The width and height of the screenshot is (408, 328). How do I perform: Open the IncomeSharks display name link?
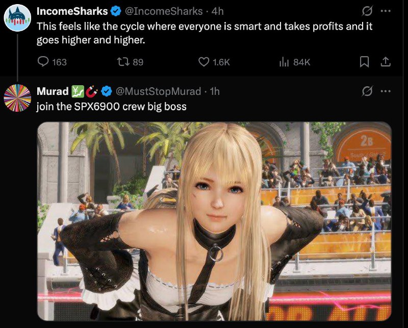click(72, 11)
